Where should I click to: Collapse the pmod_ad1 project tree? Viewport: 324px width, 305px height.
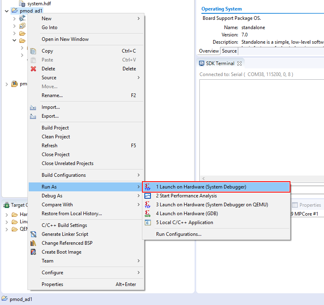(6, 11)
